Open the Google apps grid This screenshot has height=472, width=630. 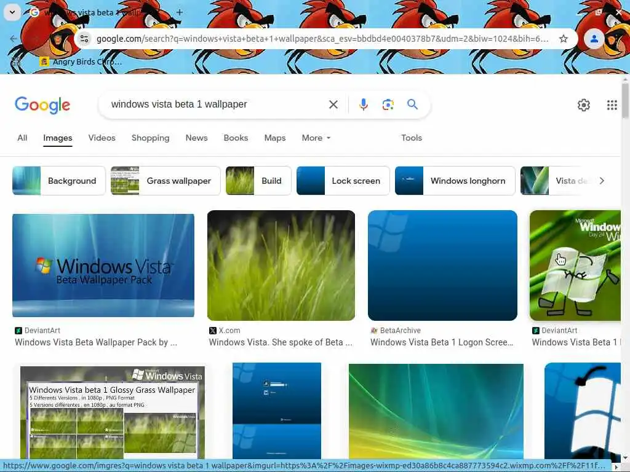[x=612, y=105]
